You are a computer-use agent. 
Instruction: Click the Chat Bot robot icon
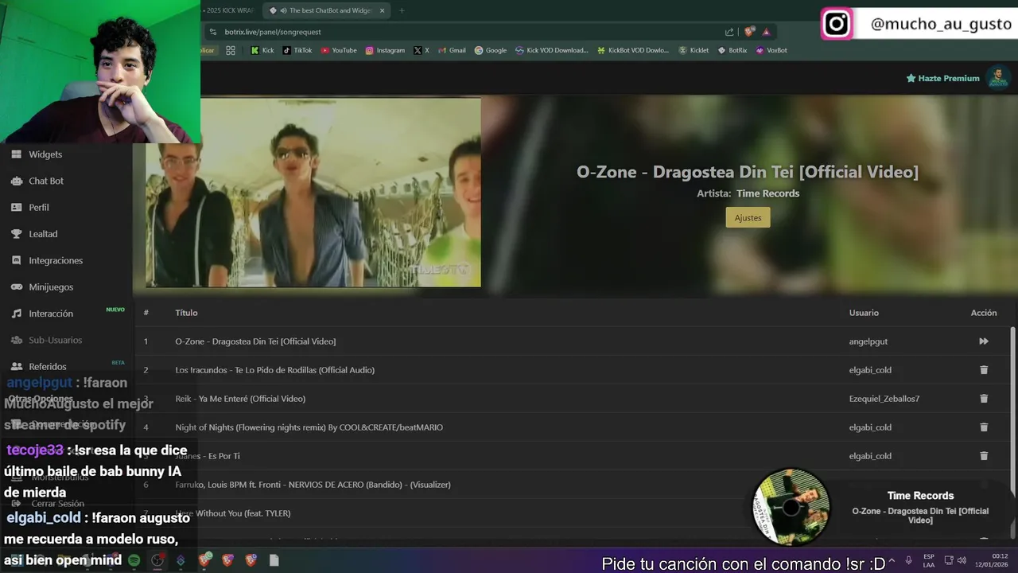pyautogui.click(x=16, y=181)
